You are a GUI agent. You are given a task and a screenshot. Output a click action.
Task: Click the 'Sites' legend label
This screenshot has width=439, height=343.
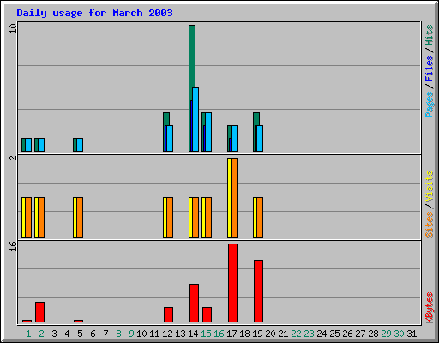point(429,225)
